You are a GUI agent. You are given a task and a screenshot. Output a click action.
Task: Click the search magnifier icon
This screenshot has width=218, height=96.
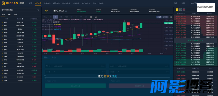[x=38, y=10]
